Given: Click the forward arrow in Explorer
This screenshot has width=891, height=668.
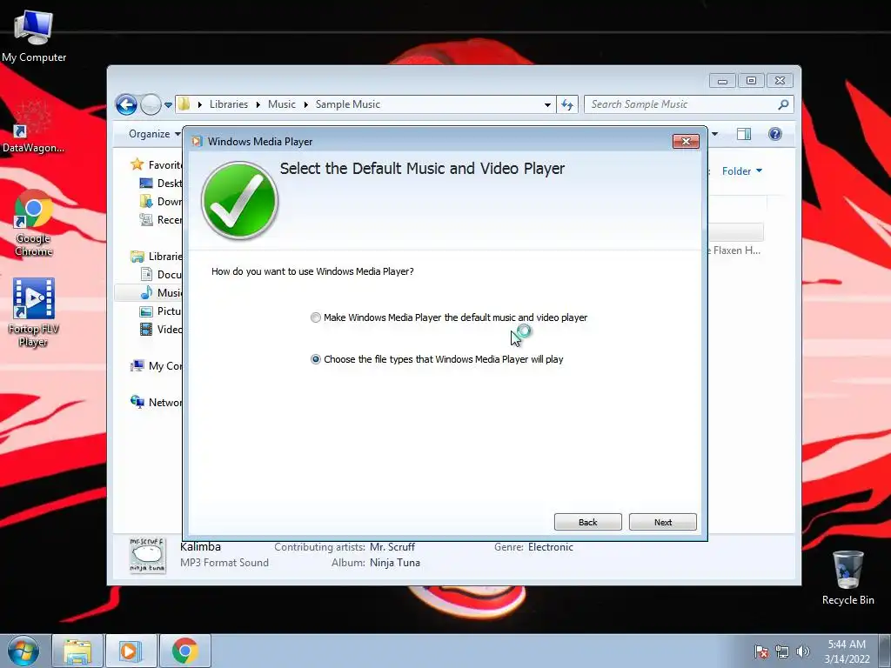Looking at the screenshot, I should pyautogui.click(x=151, y=104).
